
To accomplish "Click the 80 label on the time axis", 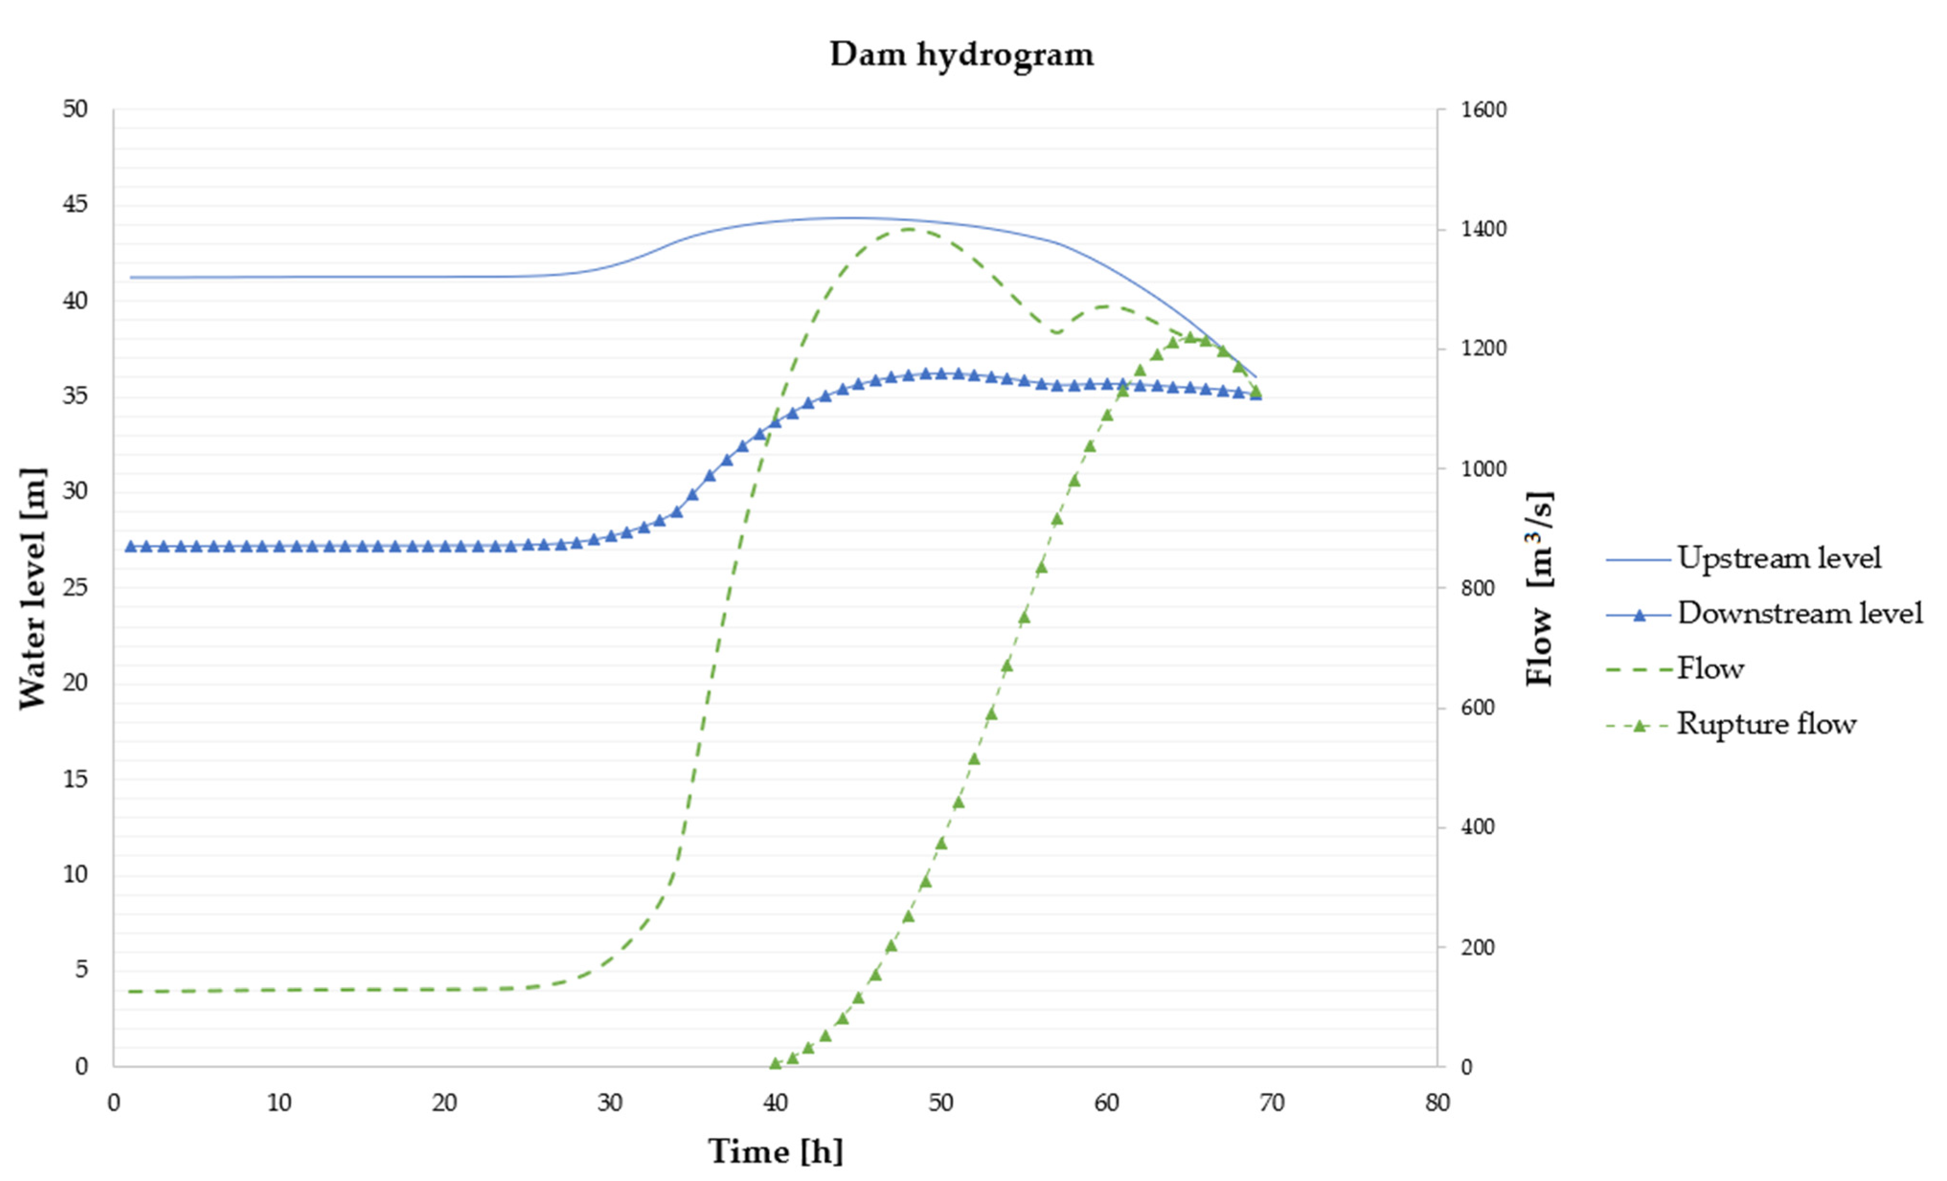I will click(1438, 1103).
